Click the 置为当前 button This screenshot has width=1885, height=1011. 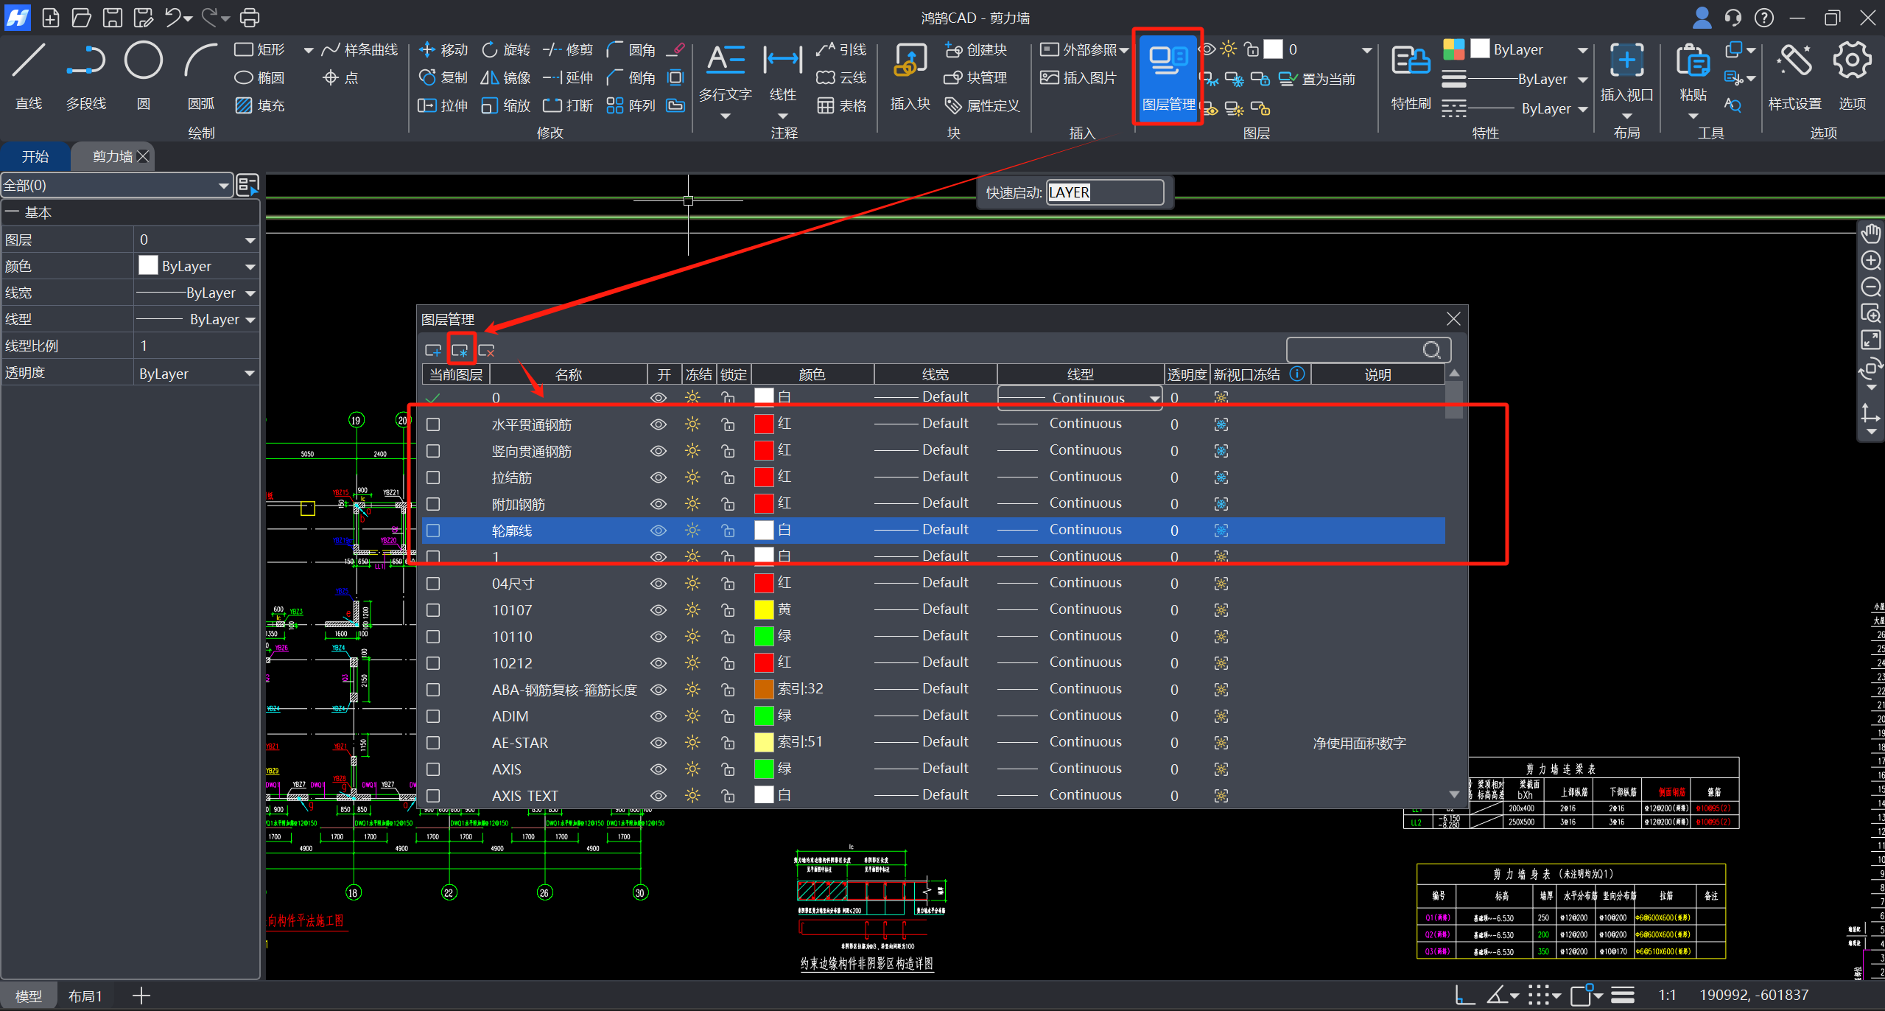tap(1319, 79)
